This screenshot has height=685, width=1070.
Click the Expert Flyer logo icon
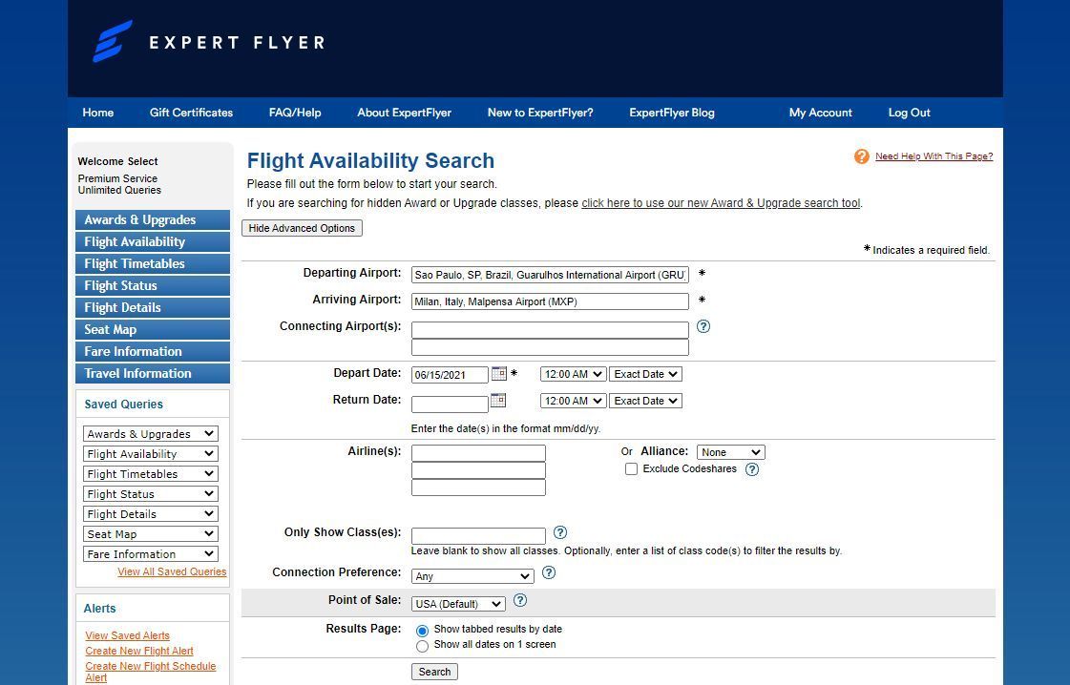pos(113,42)
